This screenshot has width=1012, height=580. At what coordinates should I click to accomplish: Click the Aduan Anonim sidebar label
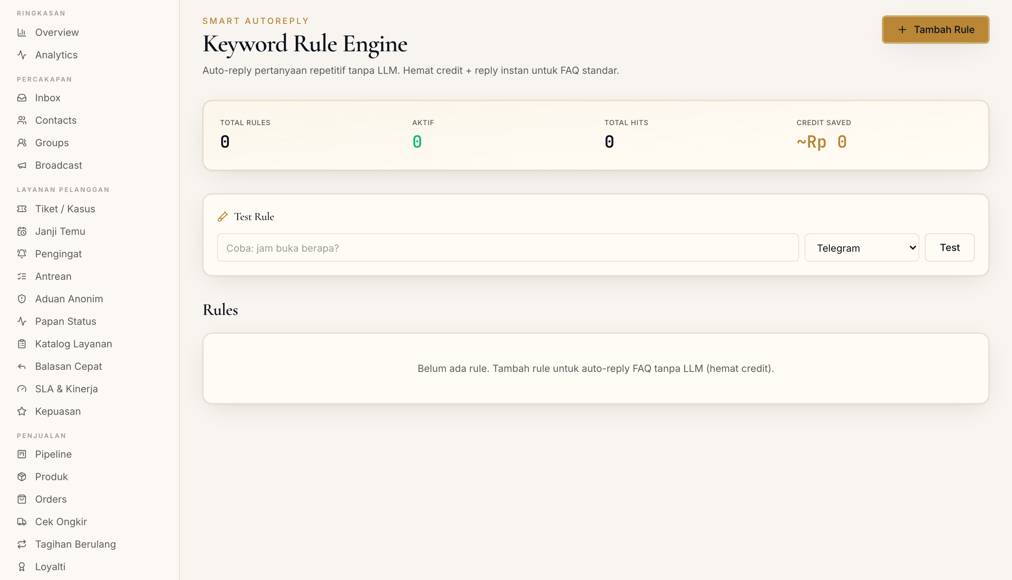(x=69, y=299)
